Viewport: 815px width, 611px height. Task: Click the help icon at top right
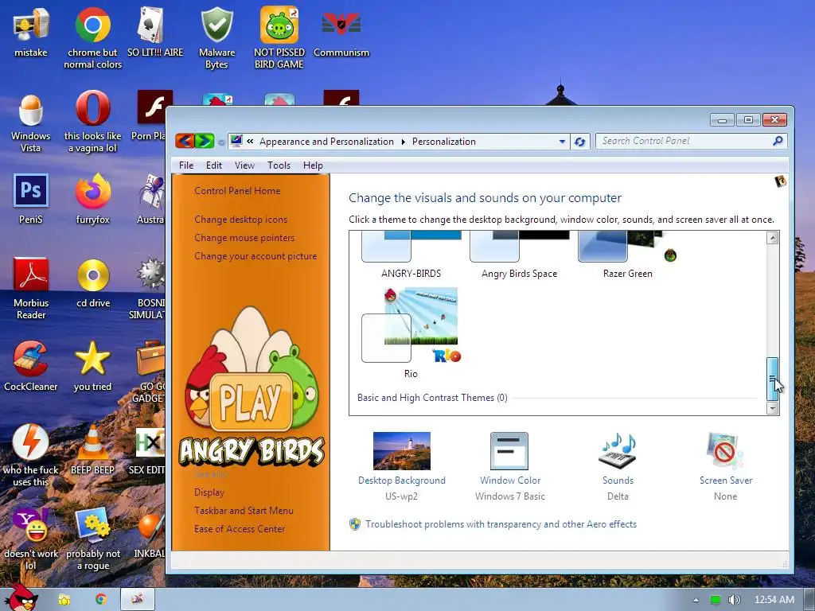click(x=780, y=181)
